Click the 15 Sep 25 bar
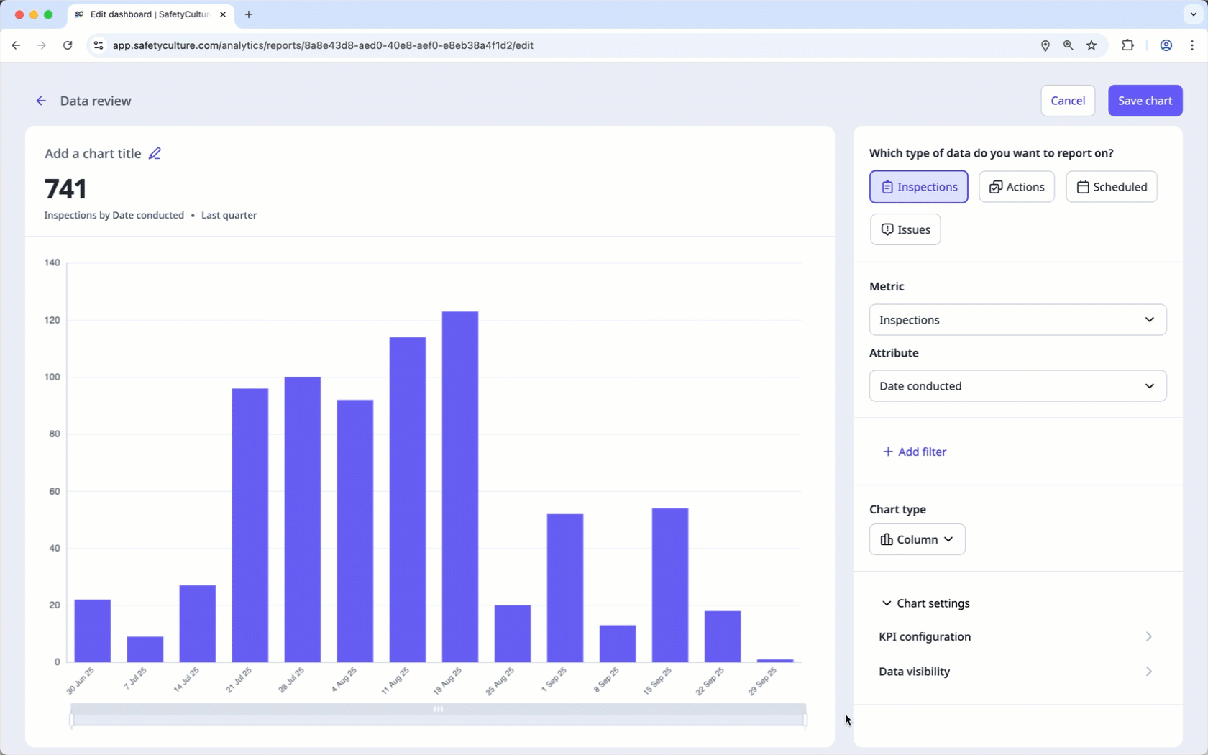The width and height of the screenshot is (1208, 755). click(670, 585)
